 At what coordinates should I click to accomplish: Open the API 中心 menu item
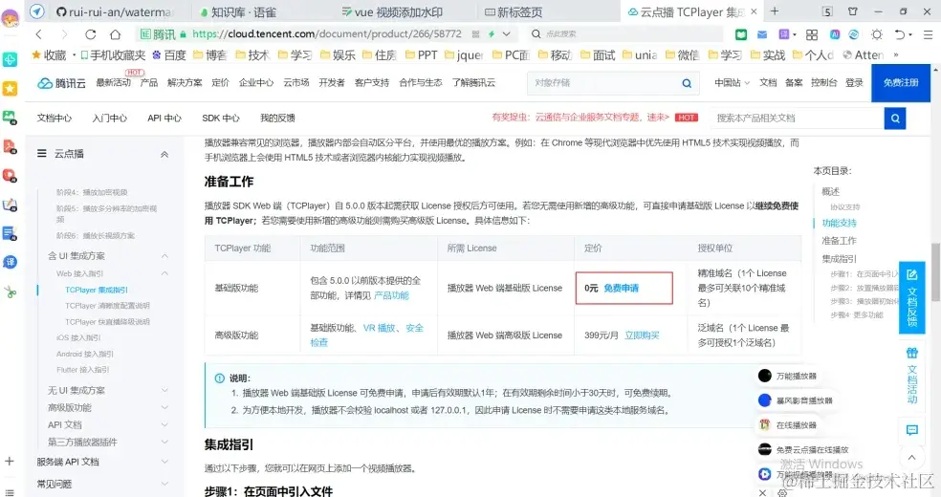pos(164,119)
